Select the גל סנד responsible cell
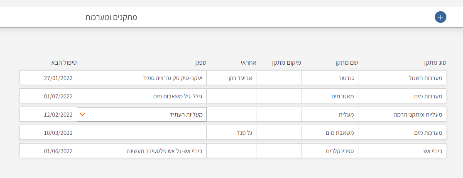This screenshot has width=463, height=178. (x=232, y=132)
